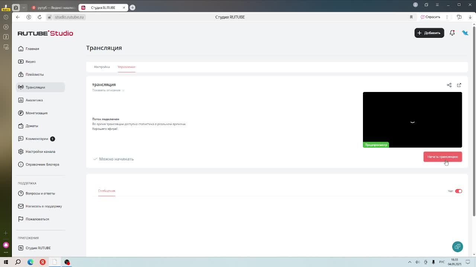Select the Студия RUTUBE browser tab
This screenshot has width=476, height=267.
(x=103, y=7)
